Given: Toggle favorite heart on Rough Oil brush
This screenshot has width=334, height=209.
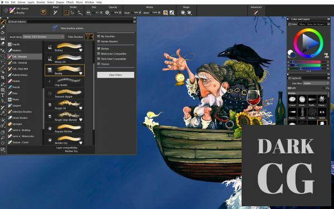Looking at the screenshot, I should click(81, 108).
